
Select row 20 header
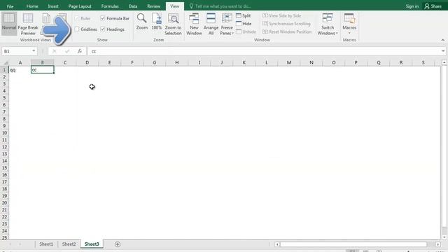tap(5, 203)
